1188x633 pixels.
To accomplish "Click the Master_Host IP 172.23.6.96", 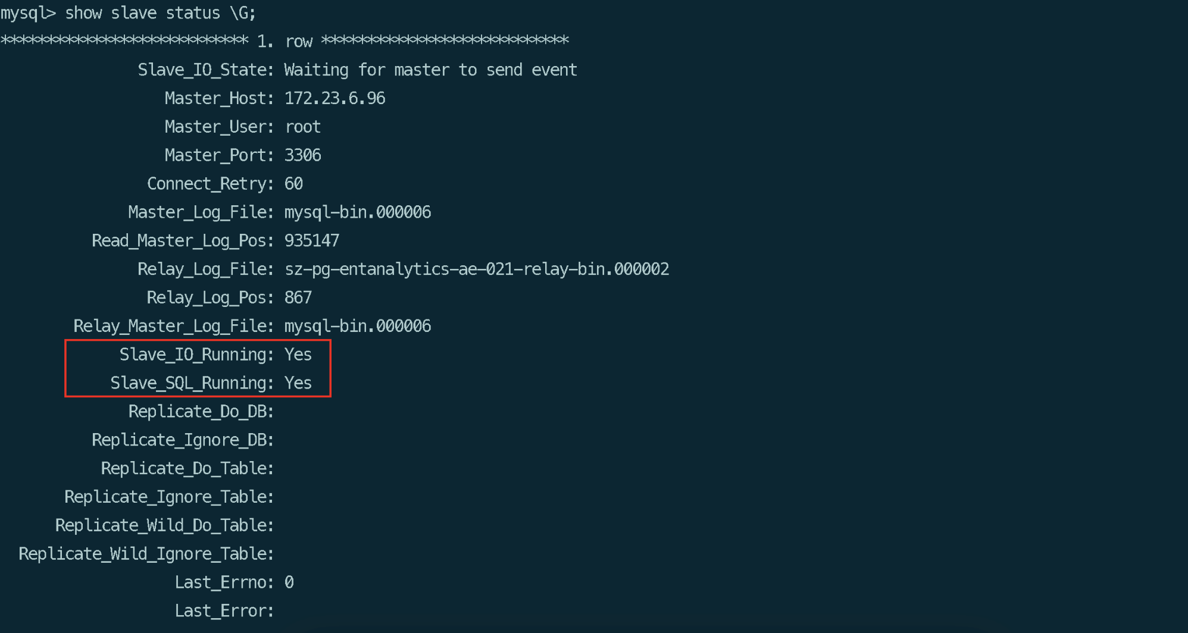I will pyautogui.click(x=334, y=98).
